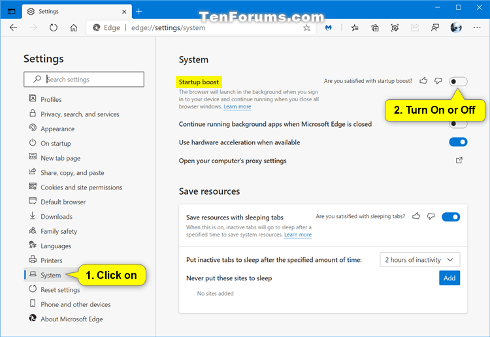The width and height of the screenshot is (490, 337).
Task: Open proxy settings external link icon
Action: click(x=459, y=160)
